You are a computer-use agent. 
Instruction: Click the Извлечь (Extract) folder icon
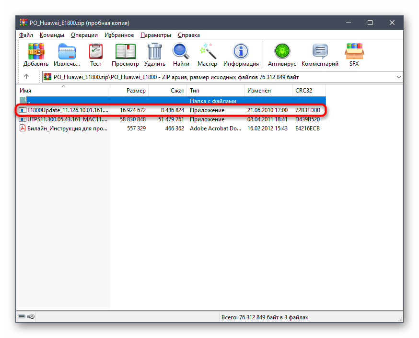click(67, 51)
